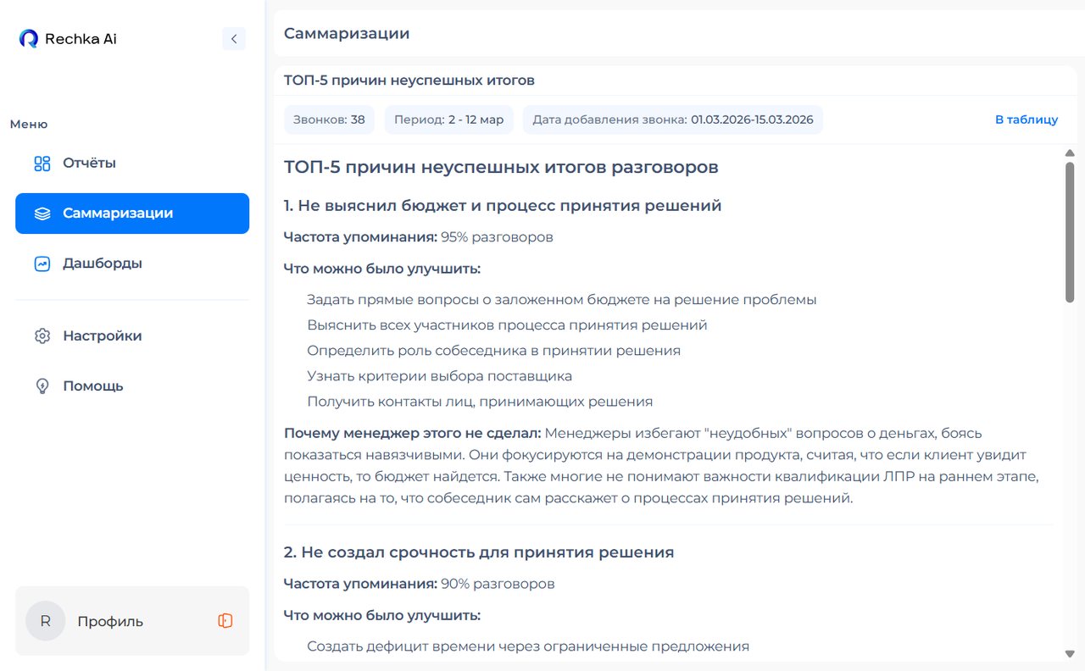
Task: Click the Дашборды chart icon
Action: coord(42,263)
